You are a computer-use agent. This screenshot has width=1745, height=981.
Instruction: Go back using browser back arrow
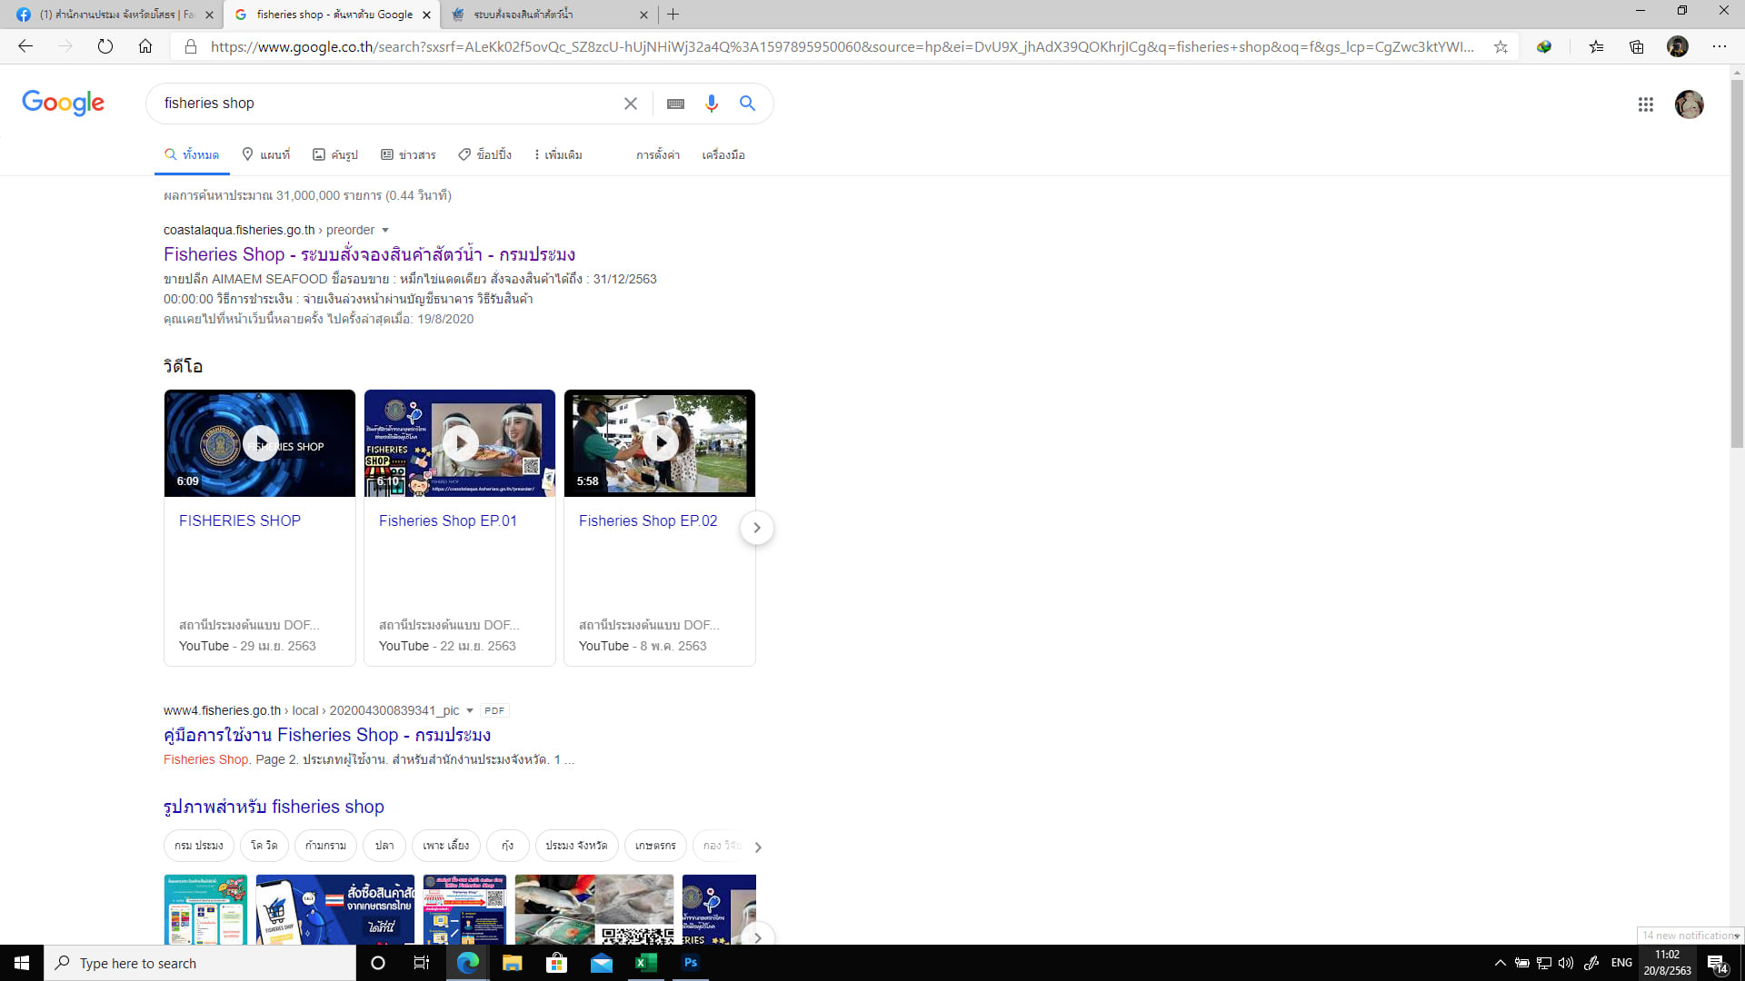point(25,46)
